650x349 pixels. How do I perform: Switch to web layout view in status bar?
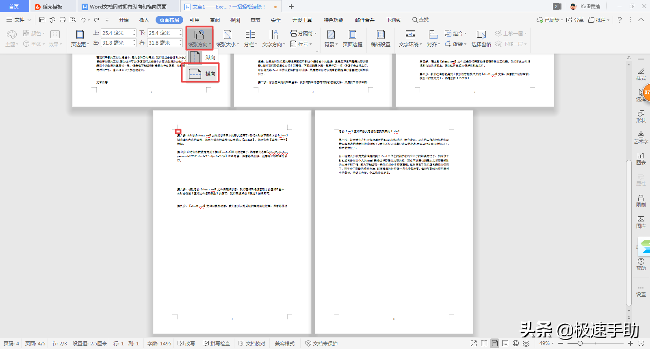point(516,343)
